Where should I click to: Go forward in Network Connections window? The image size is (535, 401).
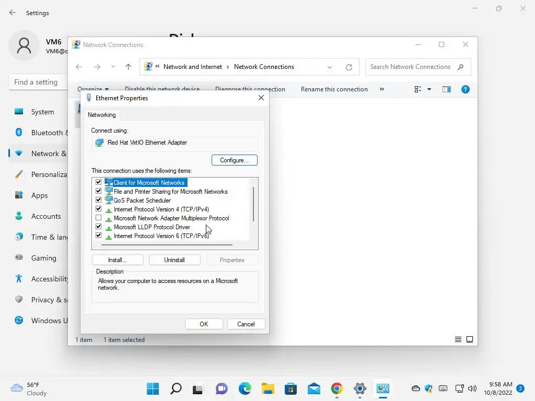[97, 67]
